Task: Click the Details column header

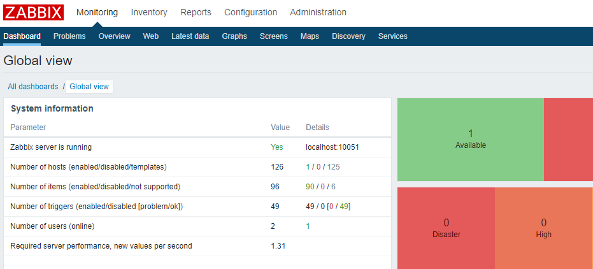Action: pos(317,127)
